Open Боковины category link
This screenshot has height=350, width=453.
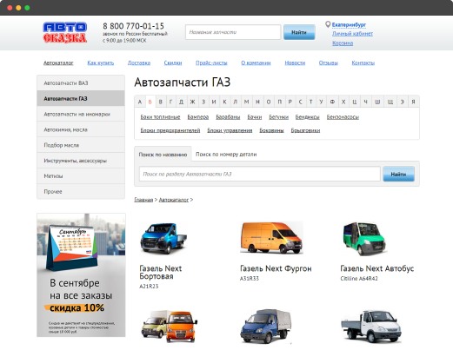click(x=271, y=130)
